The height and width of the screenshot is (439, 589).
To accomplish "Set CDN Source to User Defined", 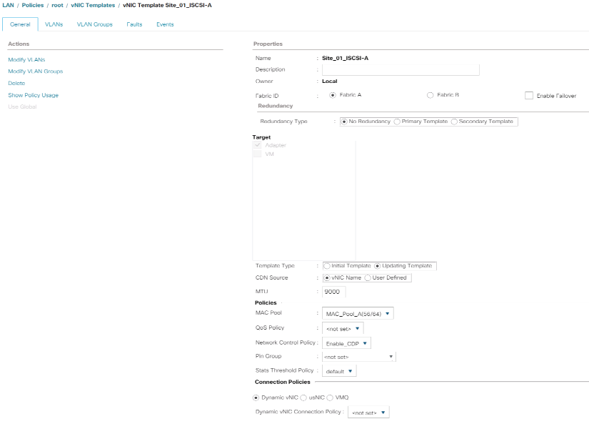I will click(x=368, y=277).
